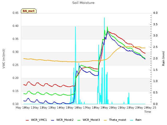
Task: Click the 2.5 right axis tick label
Action: (x=155, y=47)
